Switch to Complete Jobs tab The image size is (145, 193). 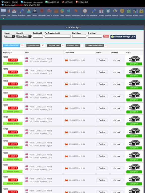pyautogui.click(x=54, y=45)
